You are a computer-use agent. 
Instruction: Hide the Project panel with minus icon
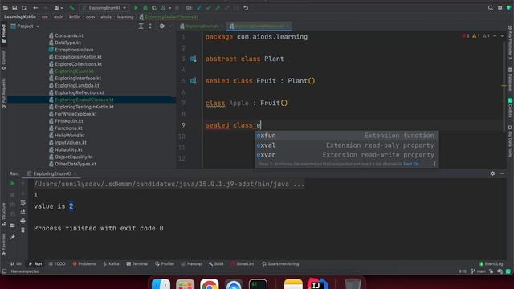tap(171, 26)
